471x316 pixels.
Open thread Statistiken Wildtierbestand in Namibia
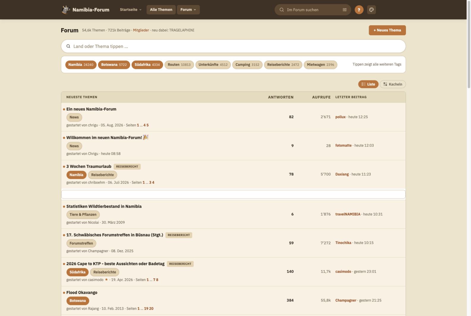[104, 207]
